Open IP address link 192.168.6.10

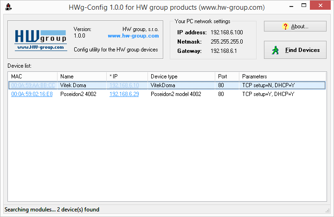pos(124,85)
